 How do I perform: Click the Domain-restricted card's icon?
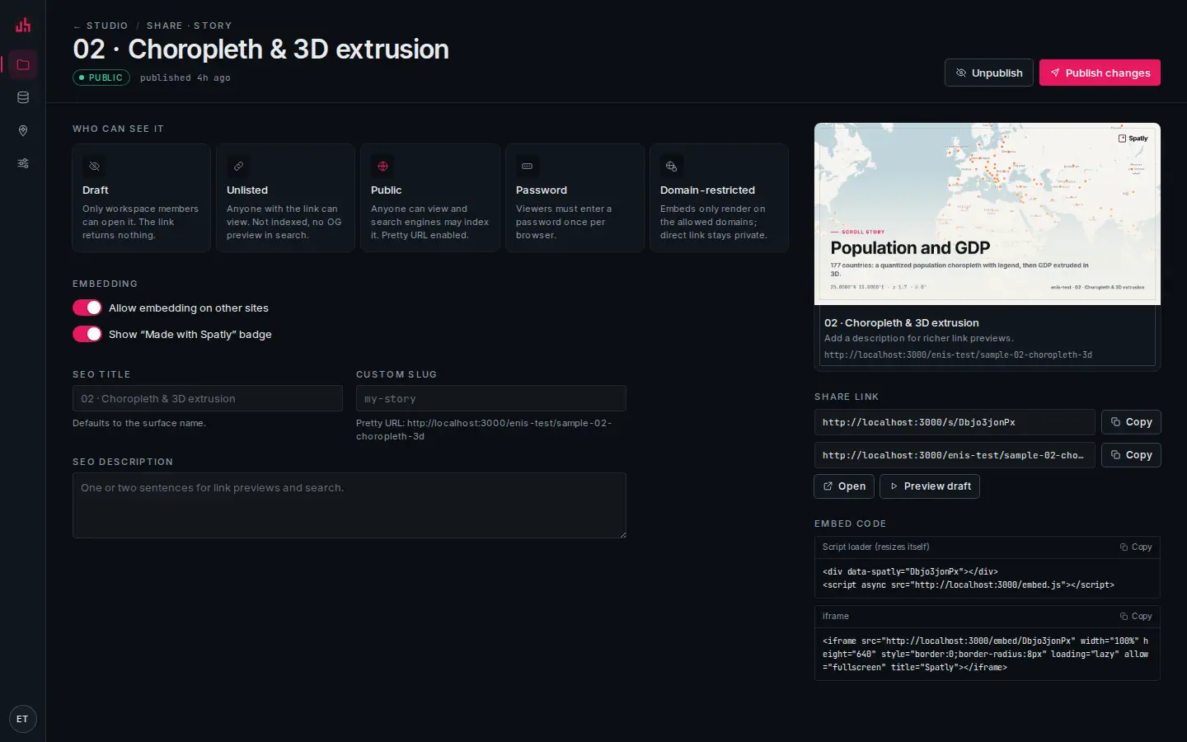coord(671,166)
